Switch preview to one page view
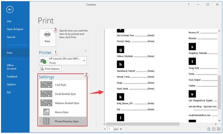Viewport: 223px width, 134px height. 213,129
